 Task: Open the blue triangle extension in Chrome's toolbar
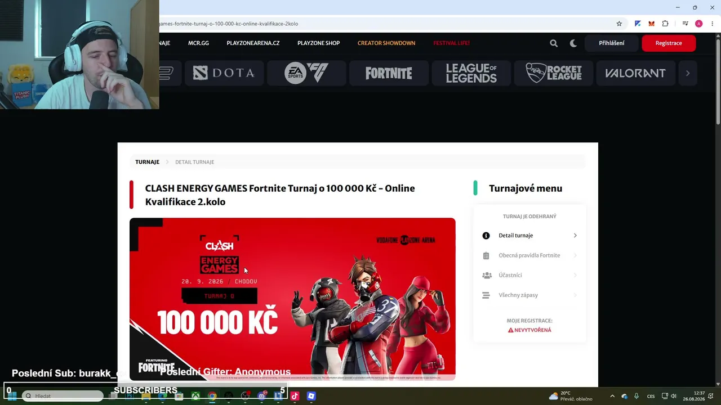(x=638, y=24)
